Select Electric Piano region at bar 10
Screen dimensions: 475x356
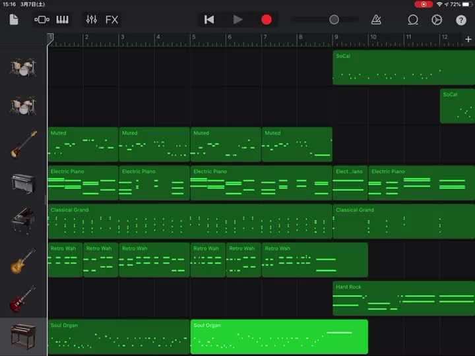click(x=422, y=183)
